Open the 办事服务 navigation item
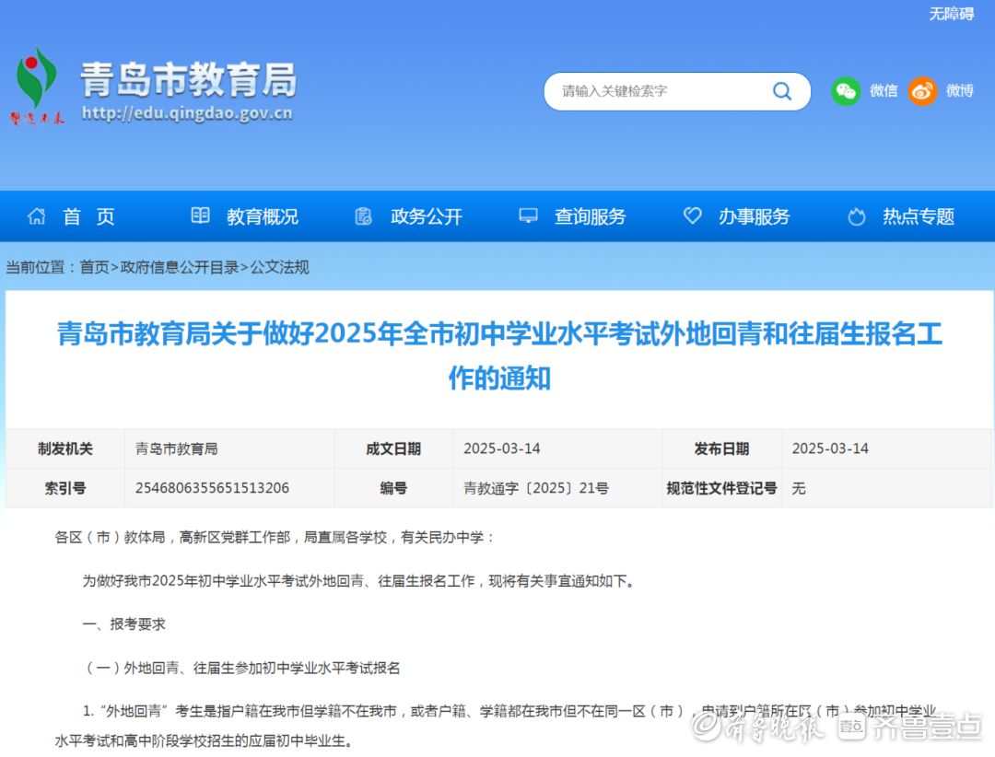This screenshot has width=995, height=757. [x=754, y=216]
